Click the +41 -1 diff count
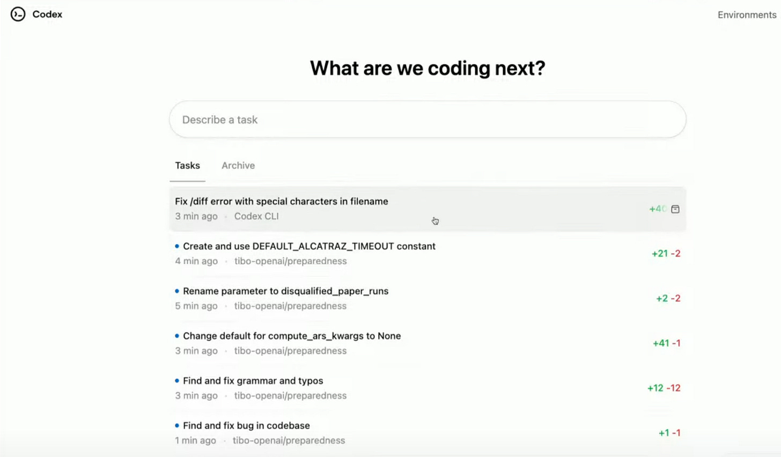The image size is (781, 457). (x=666, y=343)
